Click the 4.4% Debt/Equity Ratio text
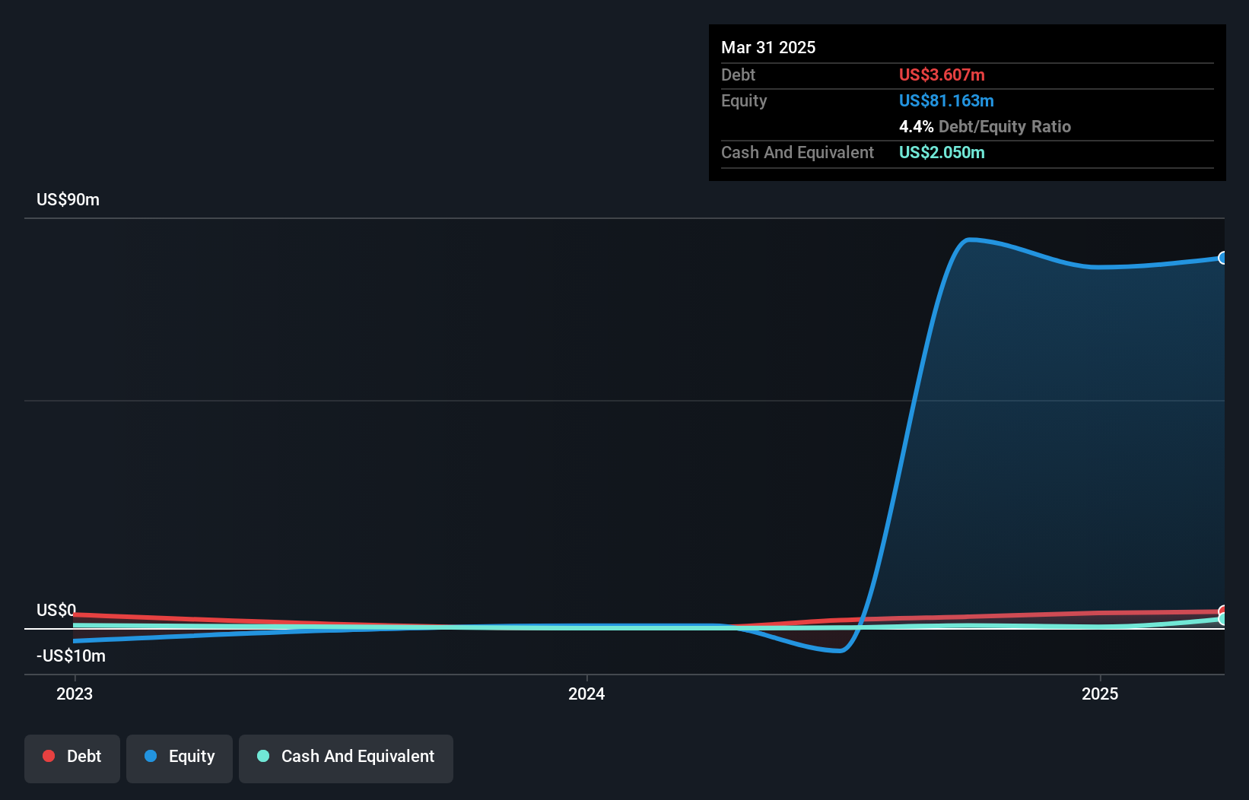Screen dimensions: 1249x800 [985, 126]
